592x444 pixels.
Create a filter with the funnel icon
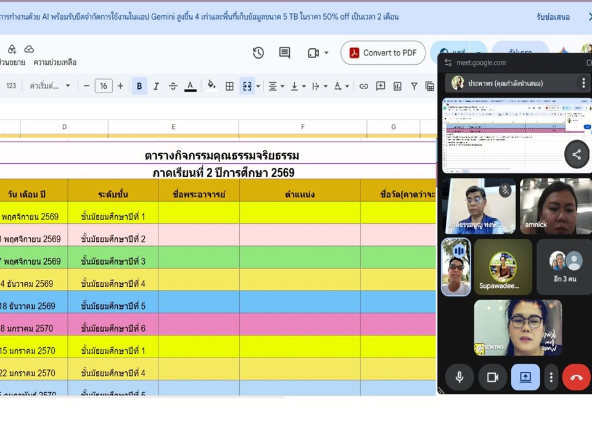coord(414,86)
